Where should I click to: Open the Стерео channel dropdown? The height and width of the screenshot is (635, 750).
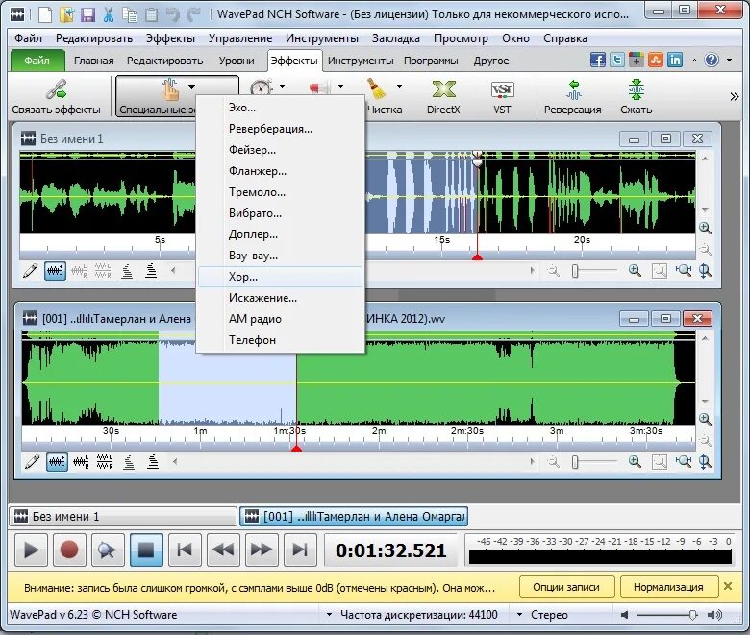point(519,615)
